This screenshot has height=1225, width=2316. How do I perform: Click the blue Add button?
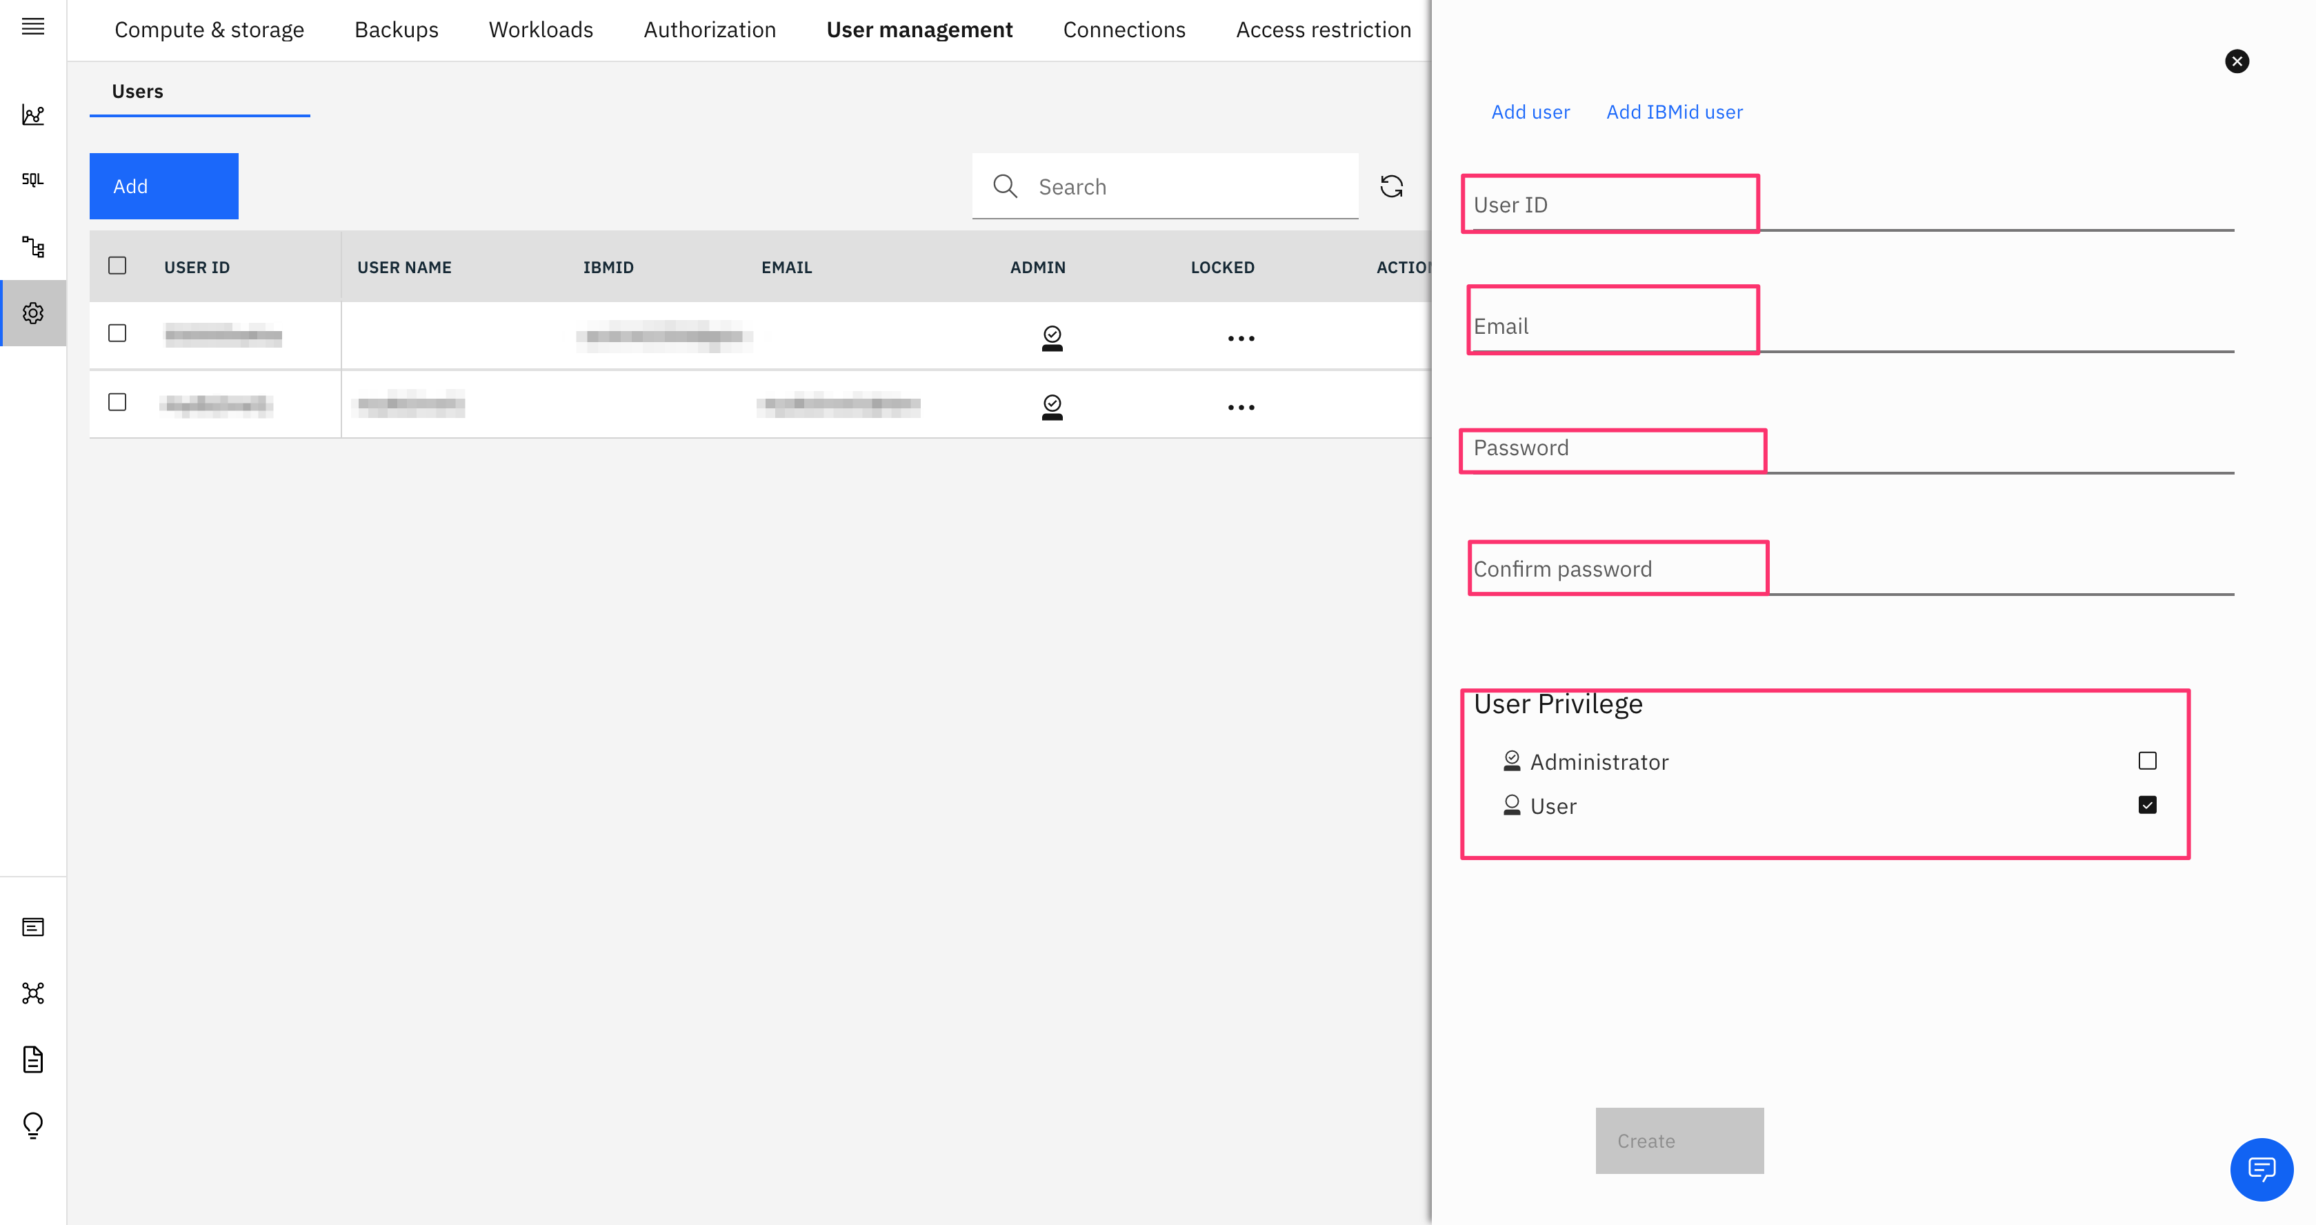tap(163, 186)
